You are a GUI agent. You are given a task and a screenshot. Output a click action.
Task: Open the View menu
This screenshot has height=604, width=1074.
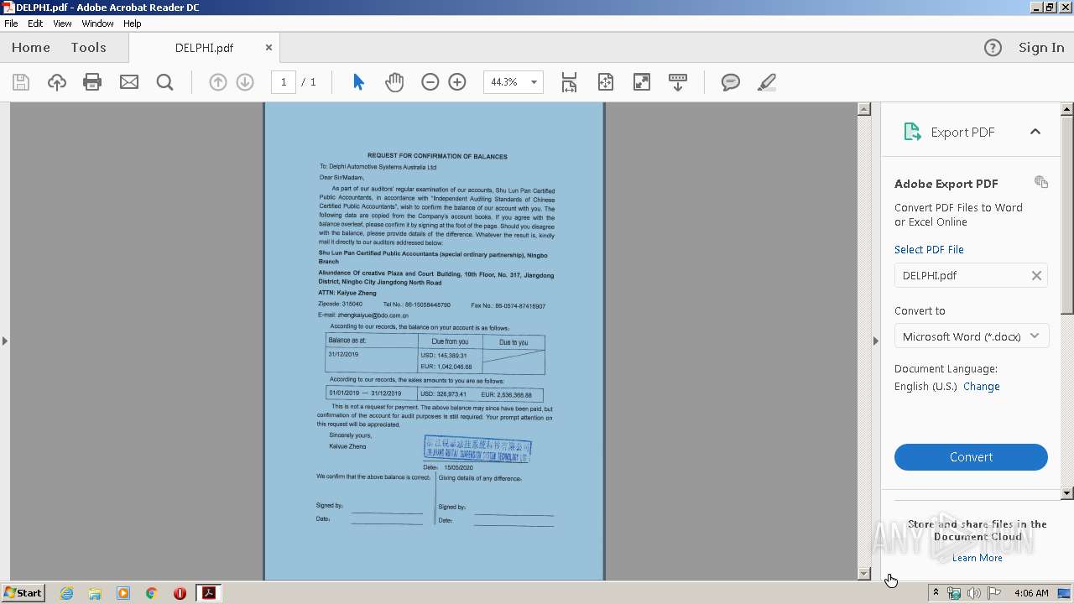point(62,23)
